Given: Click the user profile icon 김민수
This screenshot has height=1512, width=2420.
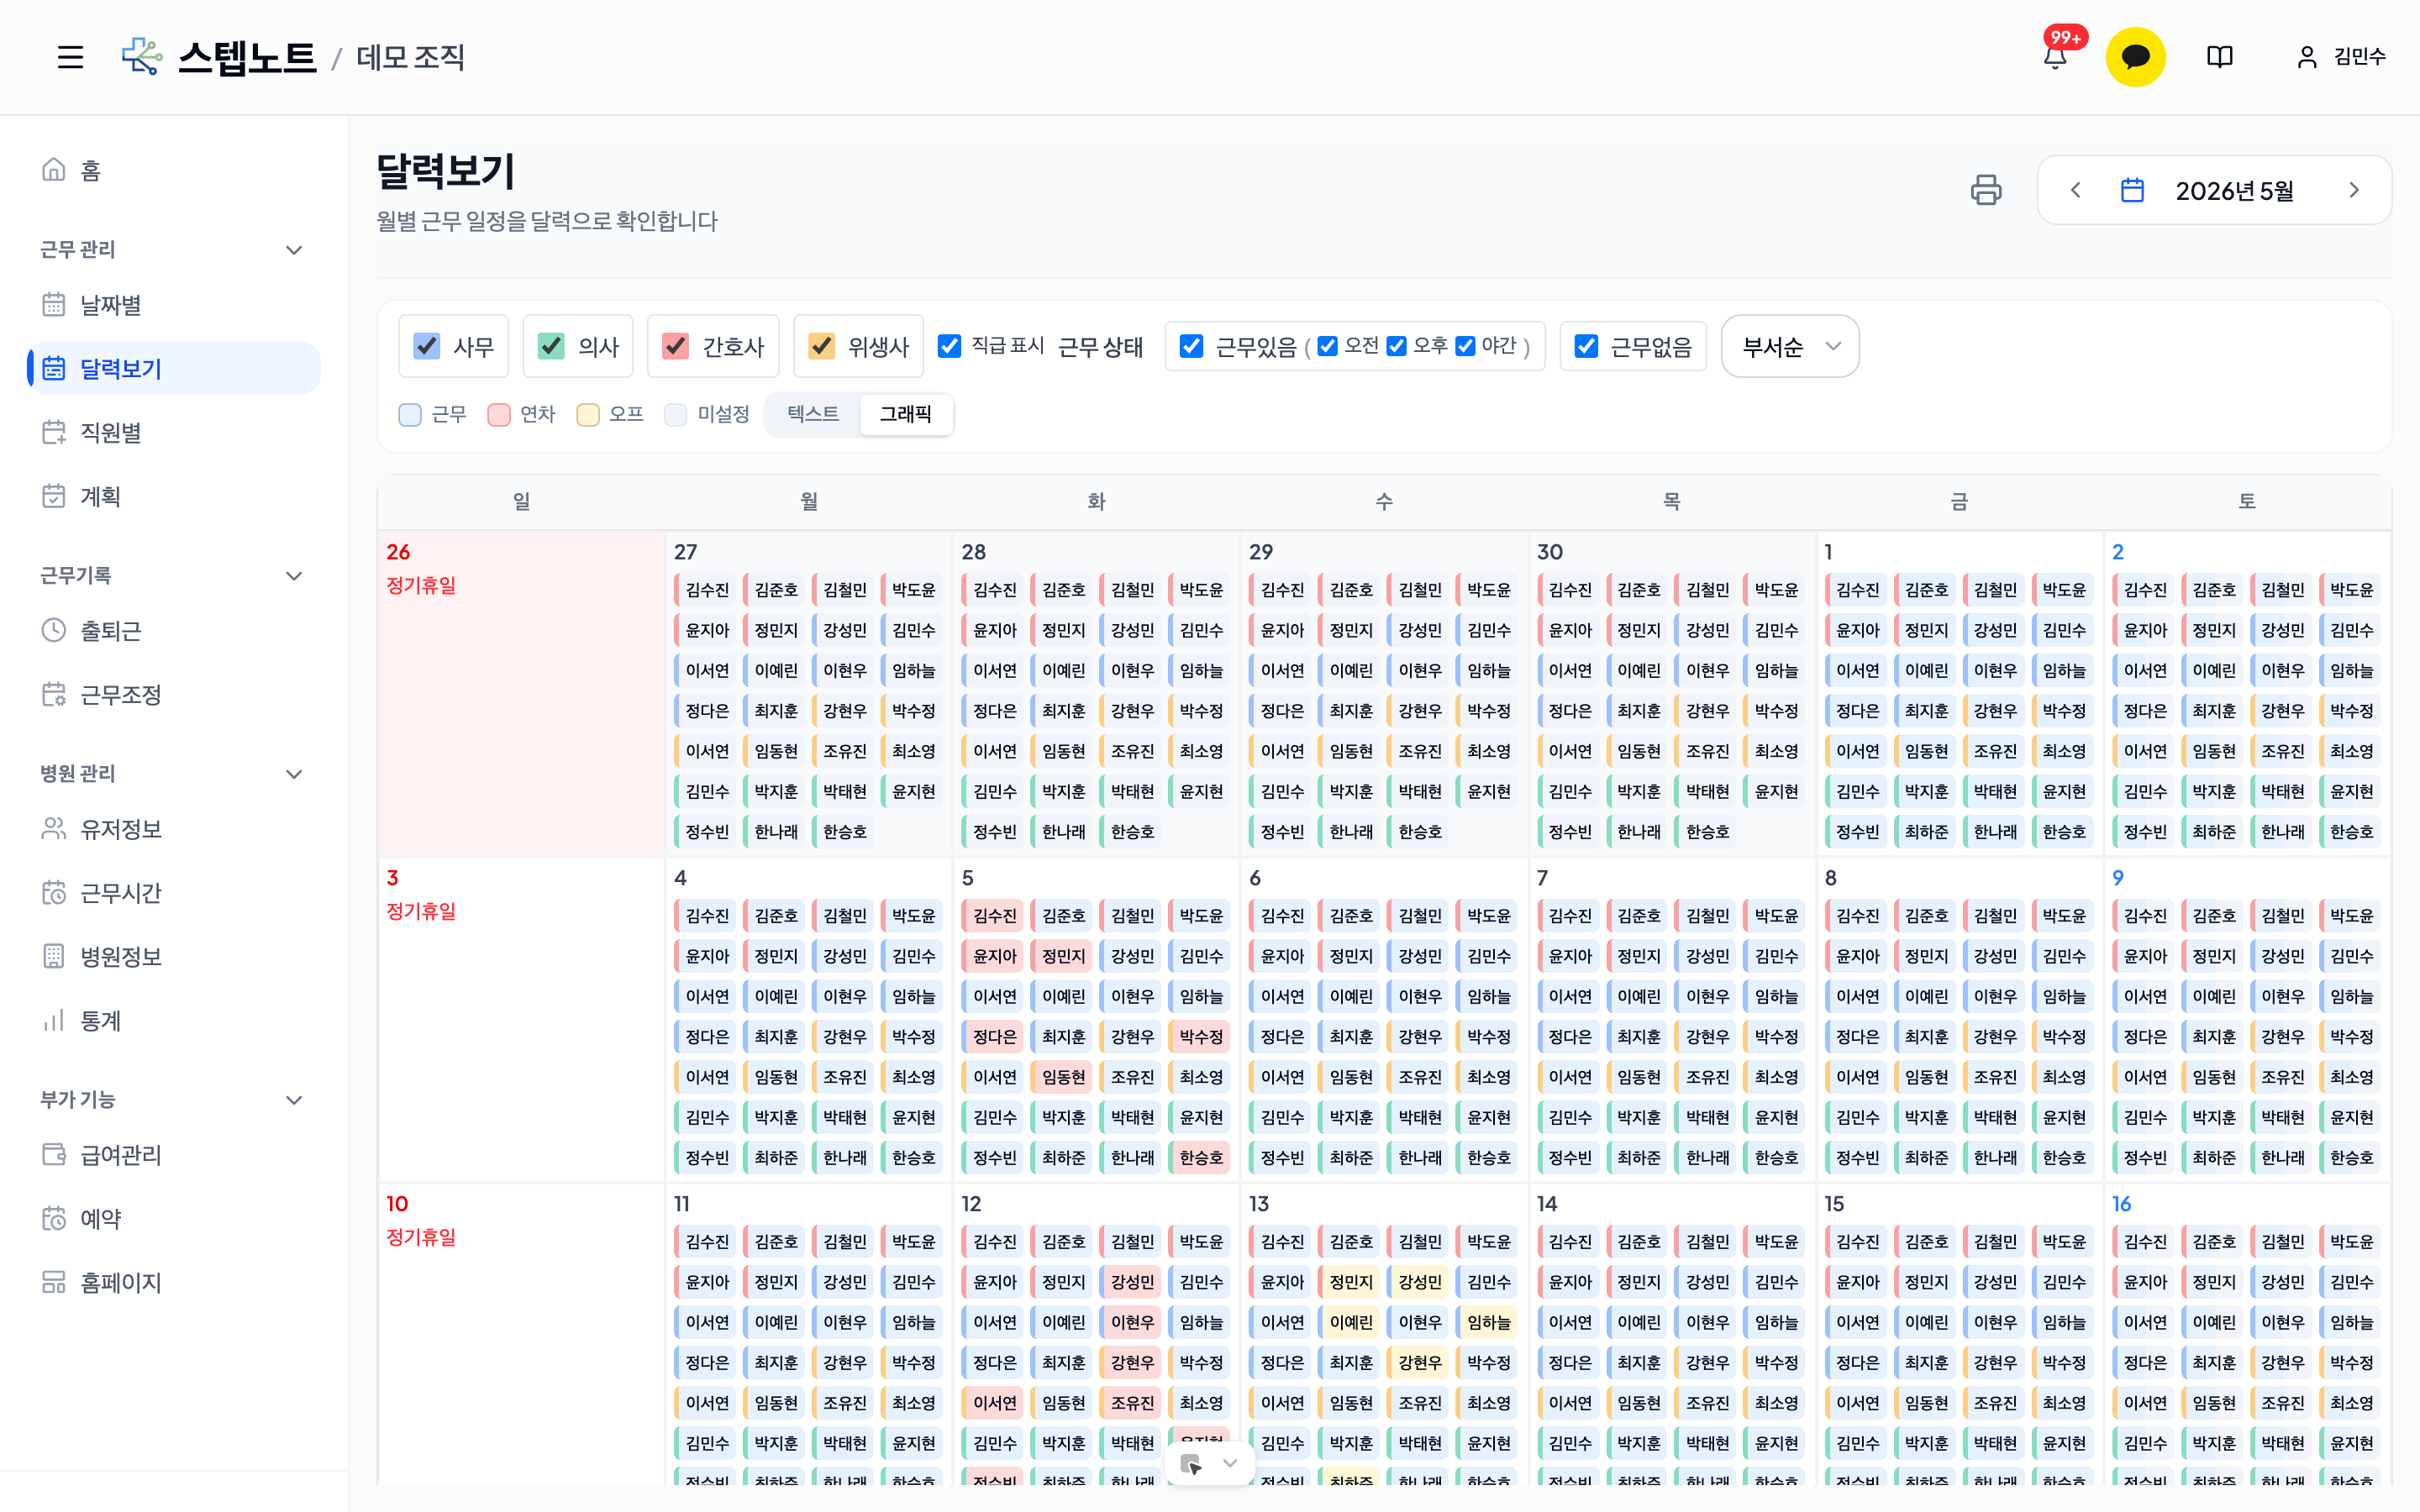Looking at the screenshot, I should click(x=2306, y=57).
